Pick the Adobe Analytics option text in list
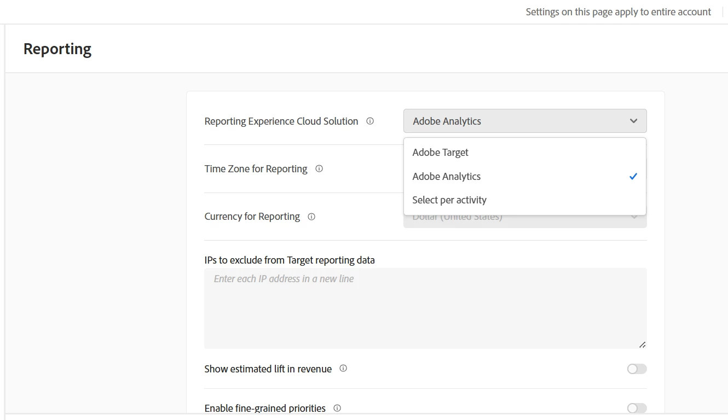The height and width of the screenshot is (420, 728). (447, 177)
